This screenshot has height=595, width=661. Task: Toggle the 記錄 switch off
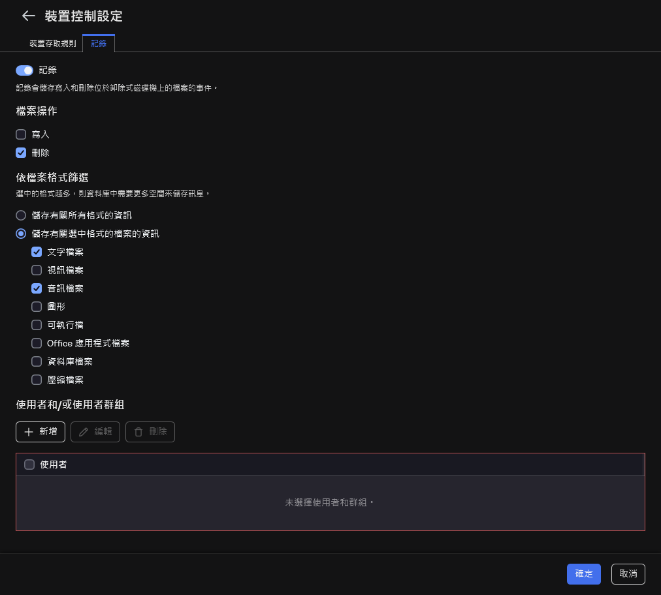click(x=24, y=70)
